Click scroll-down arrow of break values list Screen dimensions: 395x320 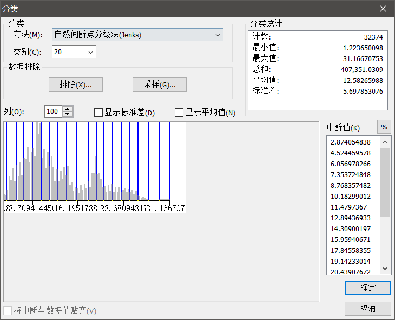[x=385, y=268]
